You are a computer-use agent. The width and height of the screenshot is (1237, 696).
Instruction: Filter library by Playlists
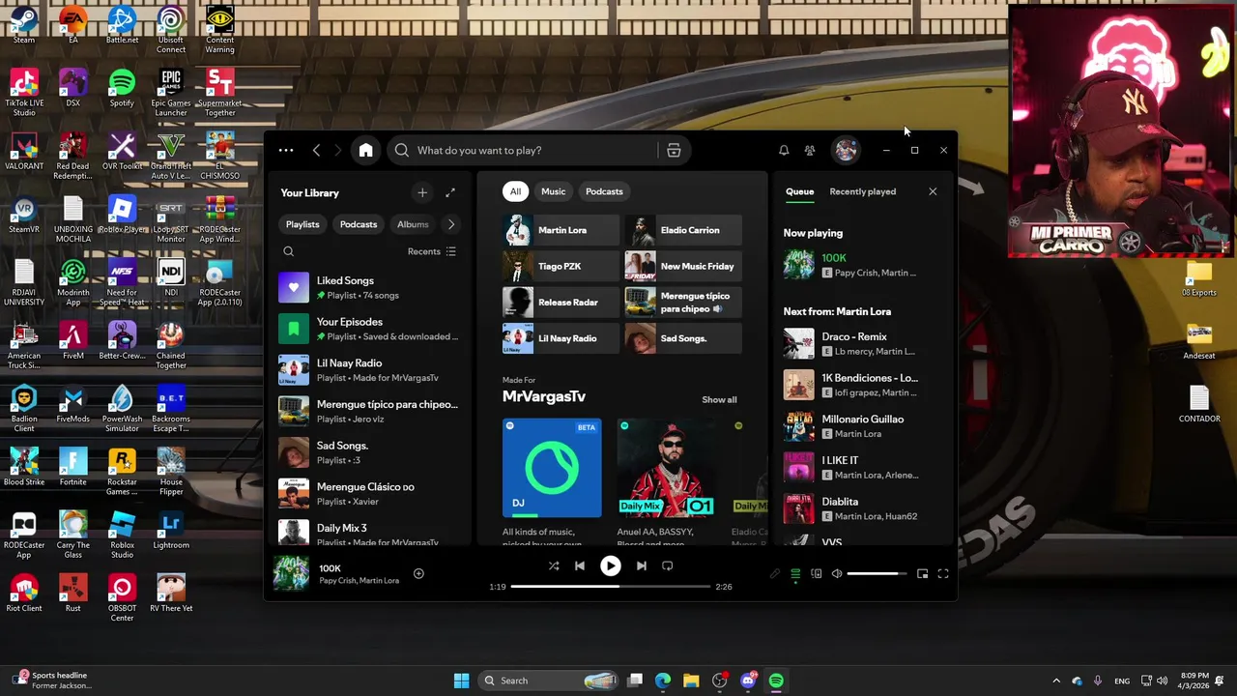(x=302, y=224)
